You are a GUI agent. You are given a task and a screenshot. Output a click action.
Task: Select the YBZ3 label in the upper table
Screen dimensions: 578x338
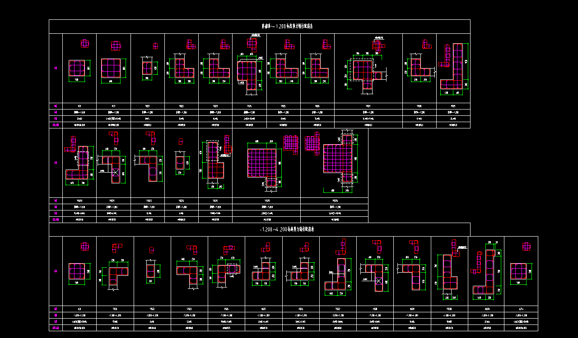(x=215, y=106)
